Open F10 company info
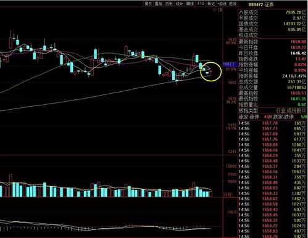Viewport: 308px width, 238px height. pos(201,4)
